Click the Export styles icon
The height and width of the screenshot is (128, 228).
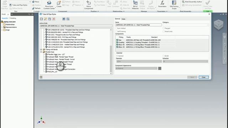[x=68, y=19]
